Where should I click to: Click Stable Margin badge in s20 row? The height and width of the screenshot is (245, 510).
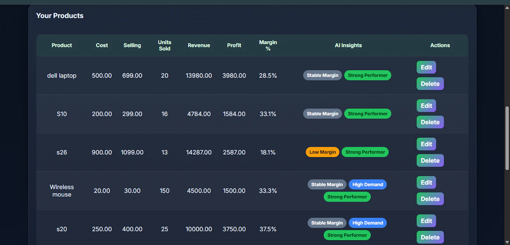pos(327,223)
